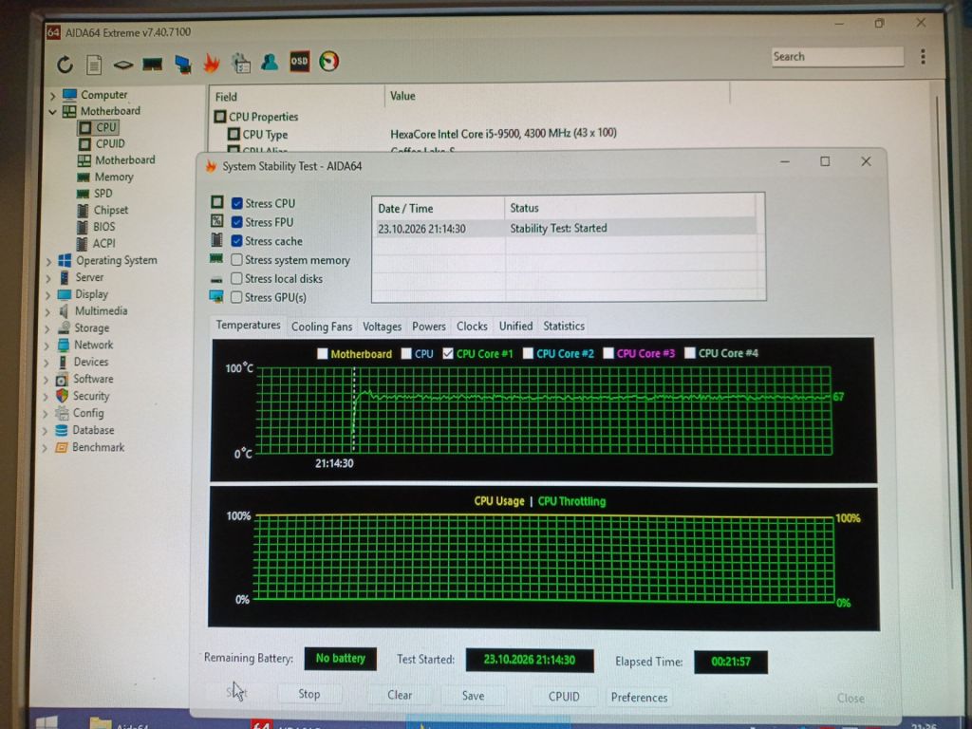Click the Stop button
Image resolution: width=972 pixels, height=729 pixels.
click(x=308, y=694)
